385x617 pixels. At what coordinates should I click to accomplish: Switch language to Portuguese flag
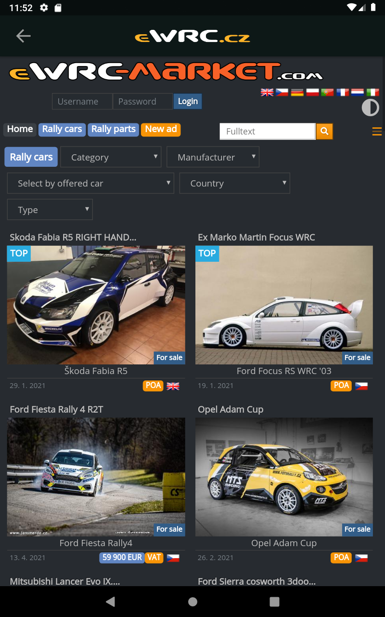click(327, 92)
